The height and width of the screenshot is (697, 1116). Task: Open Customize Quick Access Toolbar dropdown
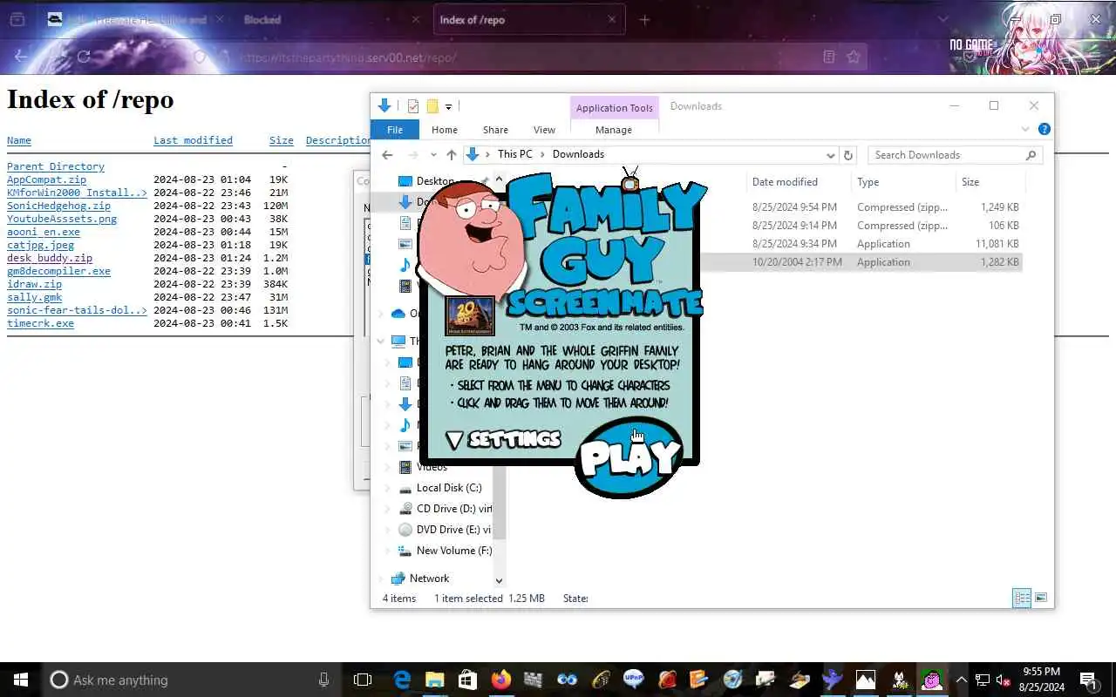click(448, 106)
